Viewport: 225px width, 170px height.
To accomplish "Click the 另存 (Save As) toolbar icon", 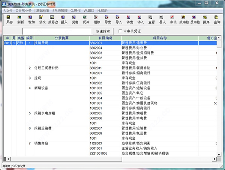I will click(x=9, y=20).
